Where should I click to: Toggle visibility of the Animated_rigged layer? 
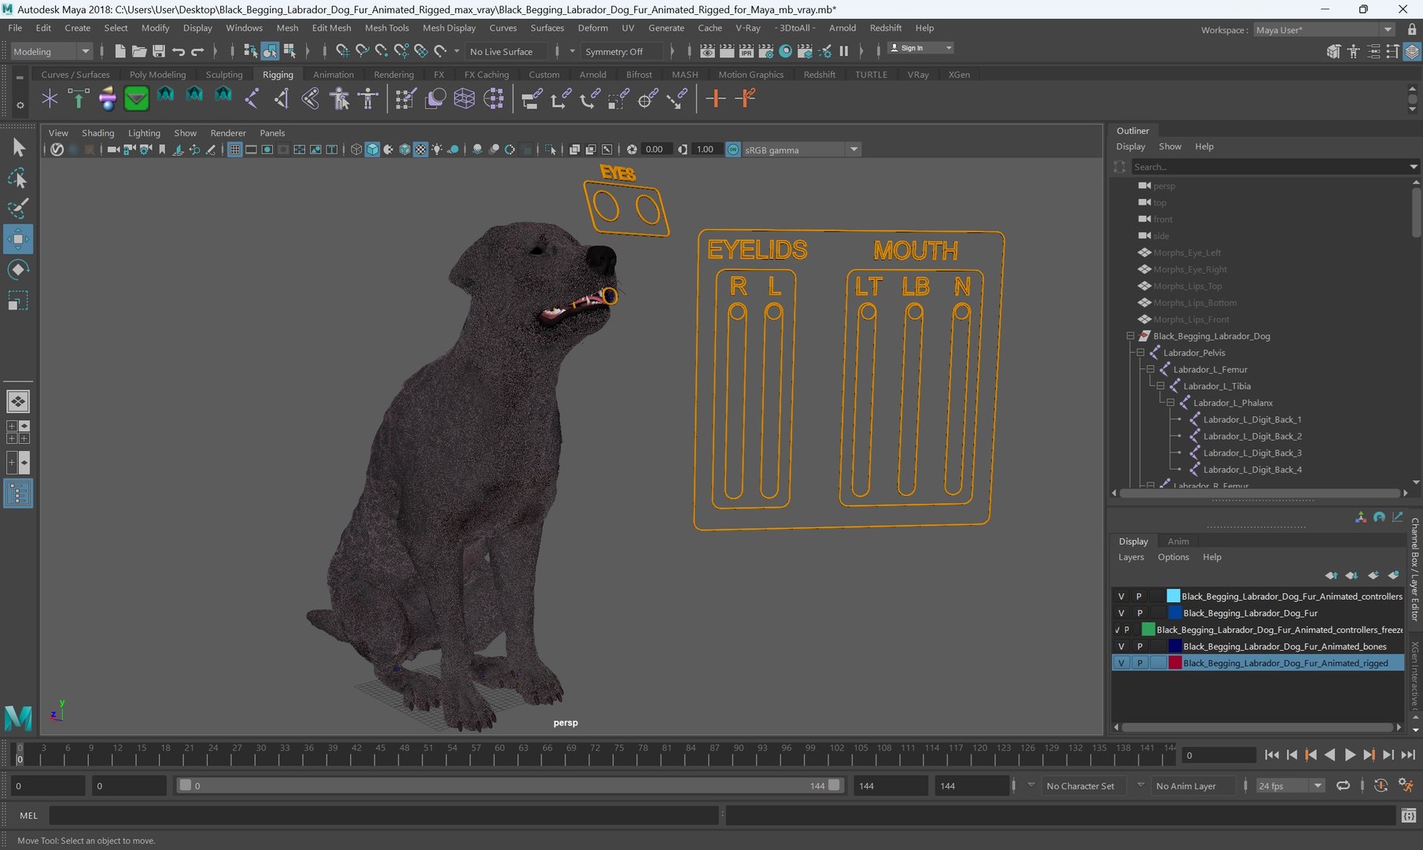click(x=1121, y=663)
